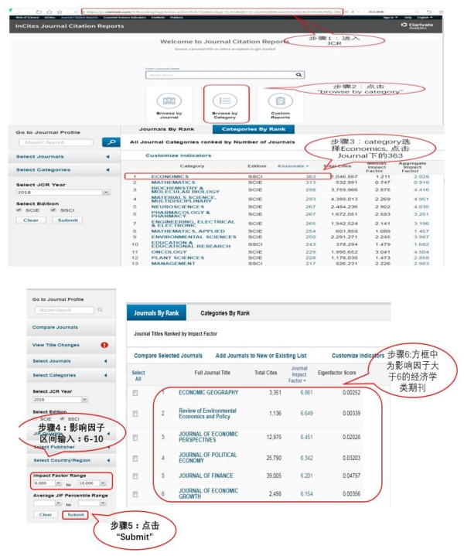Tick checkbox for JOURNAL OF POLITICAL ECONOMY
Viewport: 464px width, 556px height.
click(x=135, y=459)
